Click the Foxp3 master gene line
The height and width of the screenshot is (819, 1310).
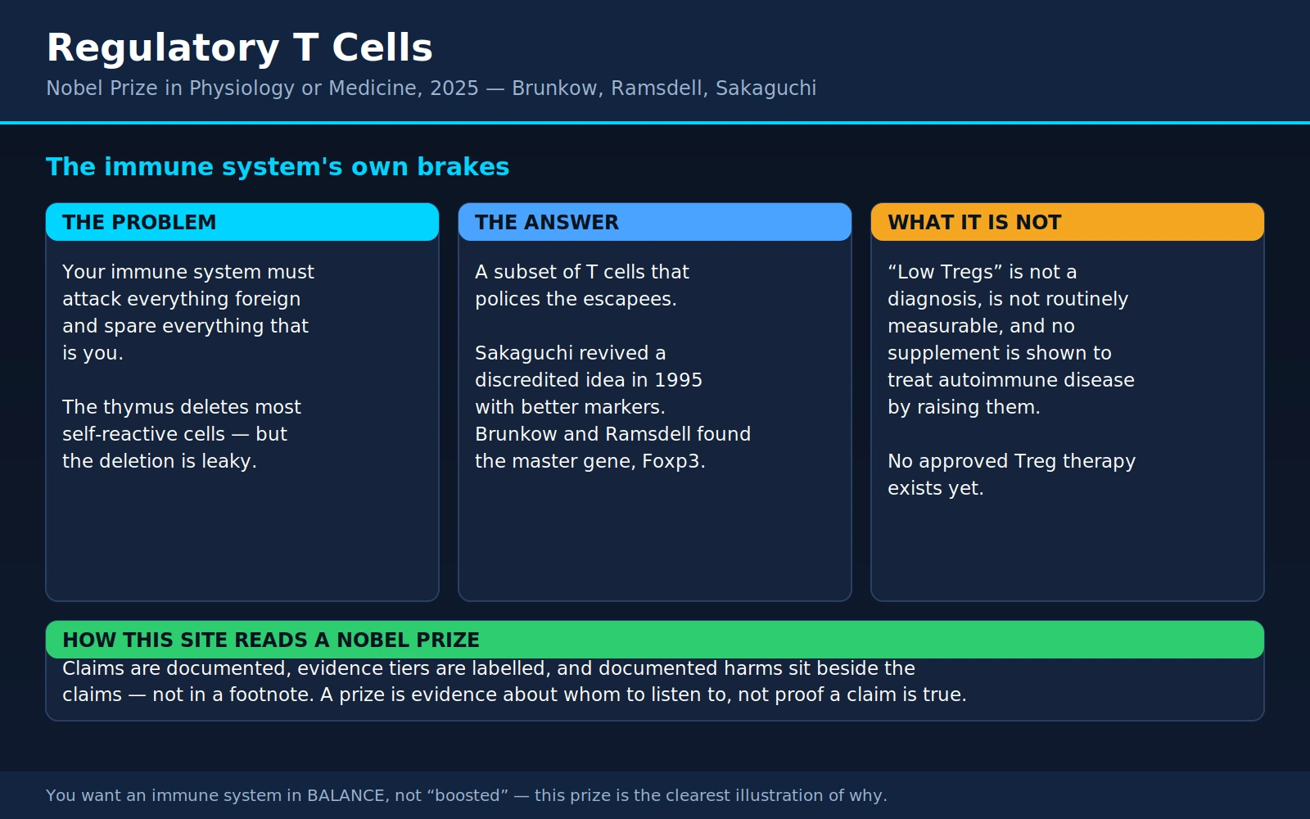(590, 461)
